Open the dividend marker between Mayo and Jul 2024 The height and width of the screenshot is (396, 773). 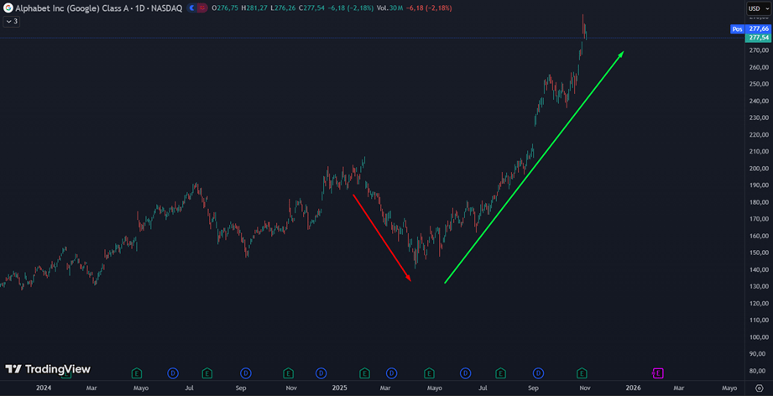click(173, 373)
